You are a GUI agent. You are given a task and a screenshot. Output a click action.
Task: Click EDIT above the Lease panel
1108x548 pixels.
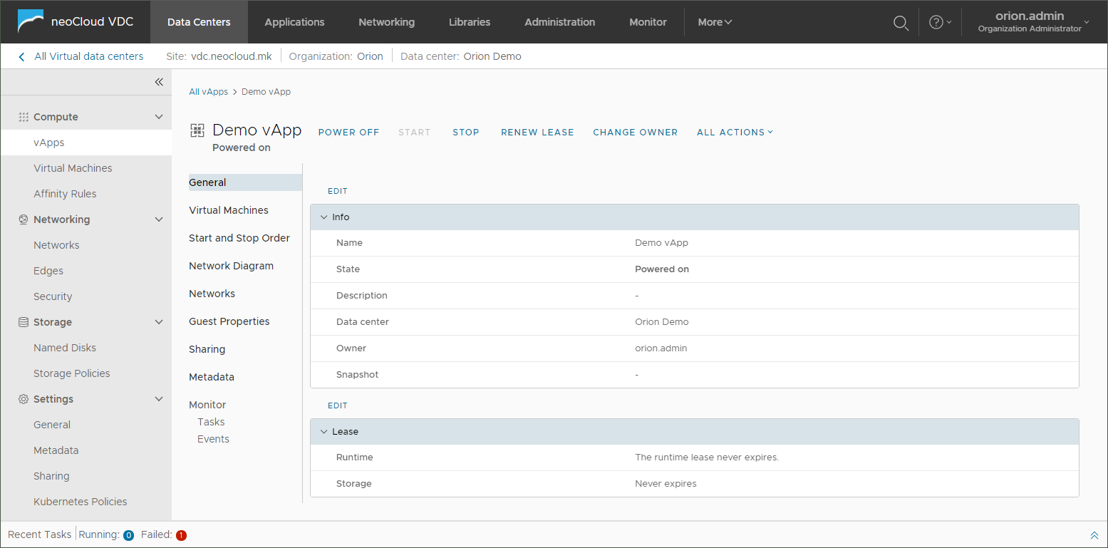(338, 405)
